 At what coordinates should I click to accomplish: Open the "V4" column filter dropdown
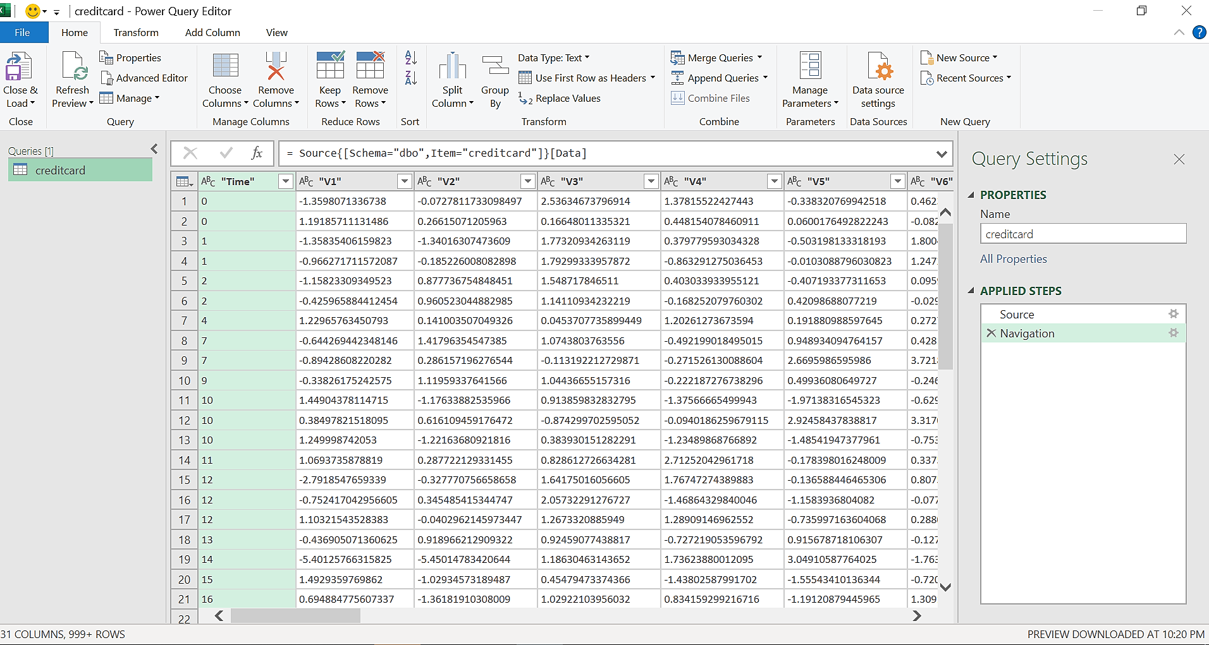coord(775,181)
